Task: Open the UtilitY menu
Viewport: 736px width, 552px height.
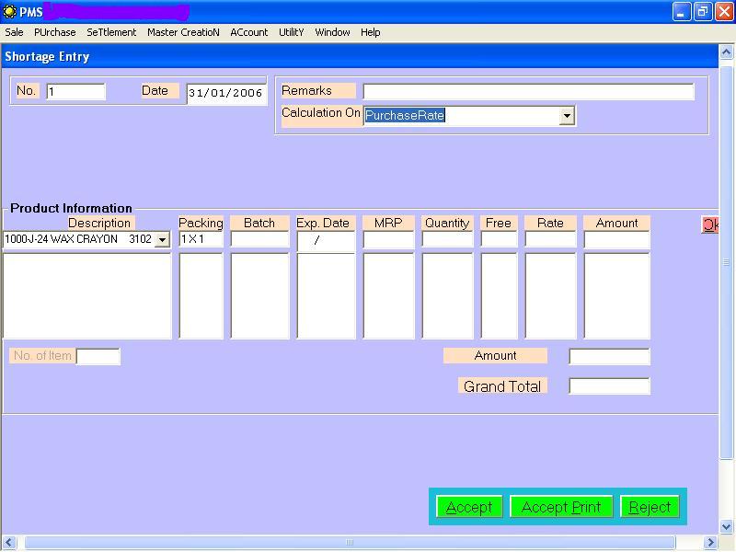Action: (291, 32)
